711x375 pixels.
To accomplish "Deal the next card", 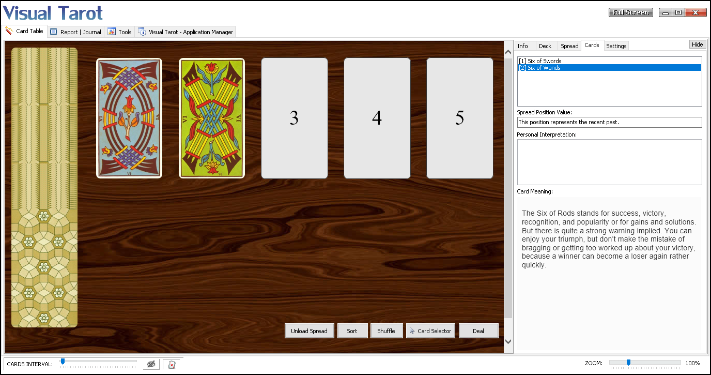I will coord(478,331).
